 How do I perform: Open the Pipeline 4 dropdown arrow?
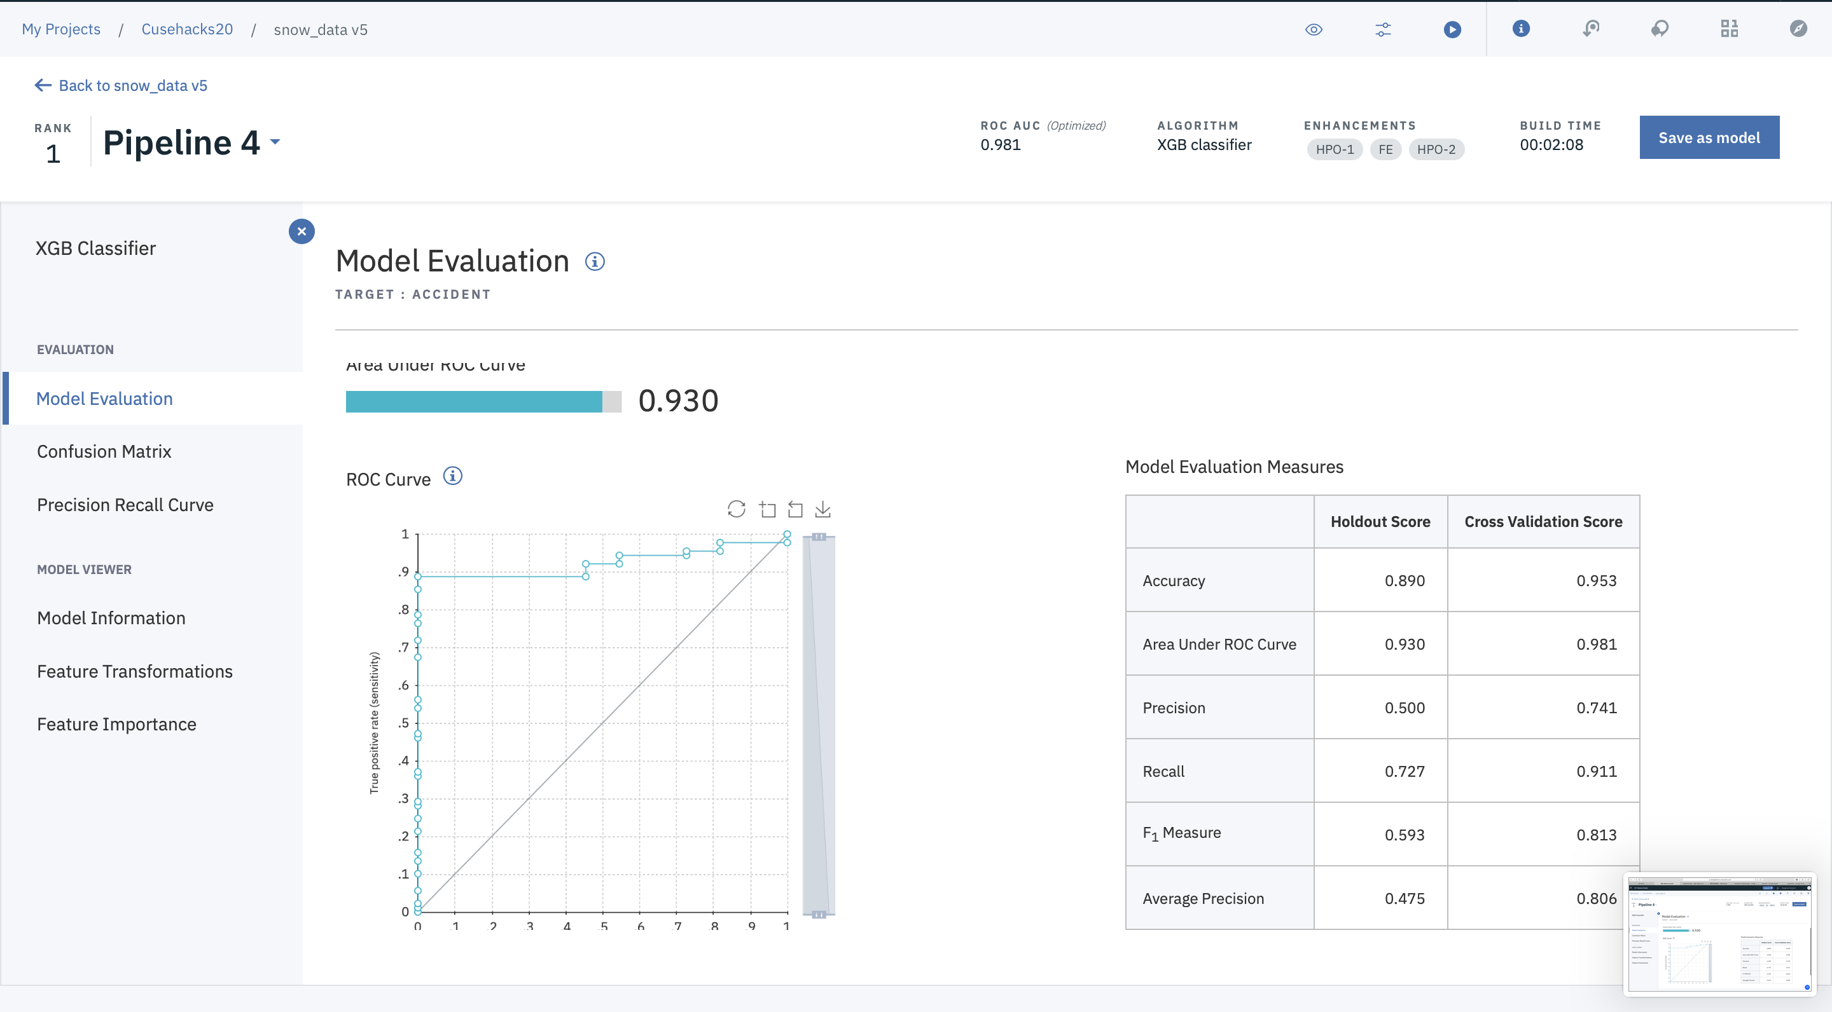click(x=275, y=141)
